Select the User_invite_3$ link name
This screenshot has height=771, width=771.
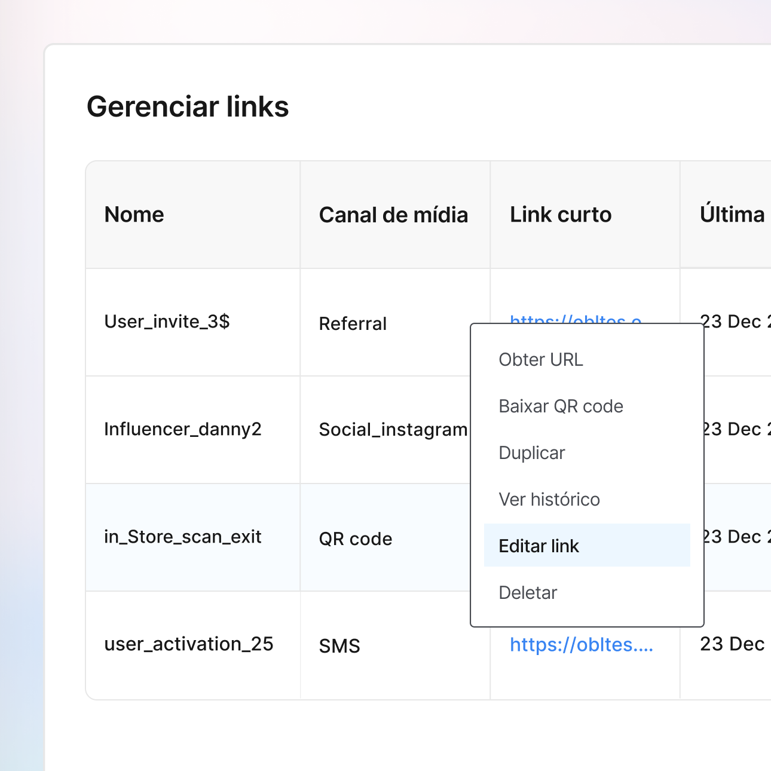pos(167,322)
